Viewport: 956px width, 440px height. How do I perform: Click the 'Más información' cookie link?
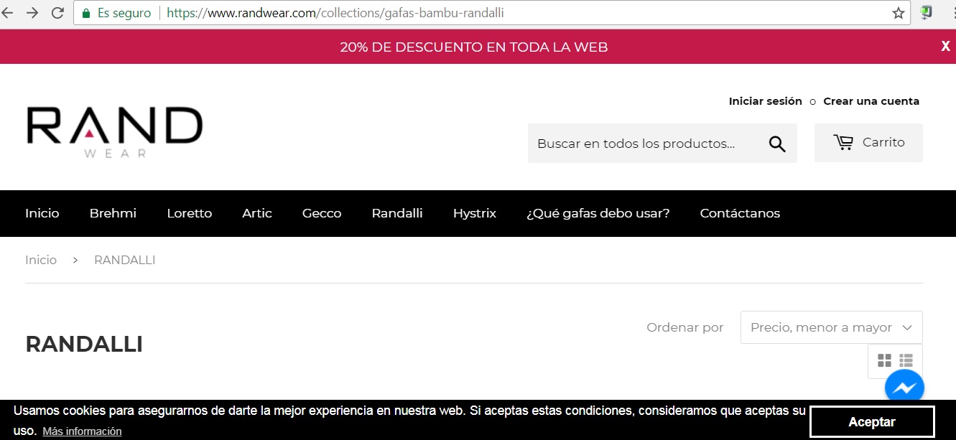click(82, 431)
